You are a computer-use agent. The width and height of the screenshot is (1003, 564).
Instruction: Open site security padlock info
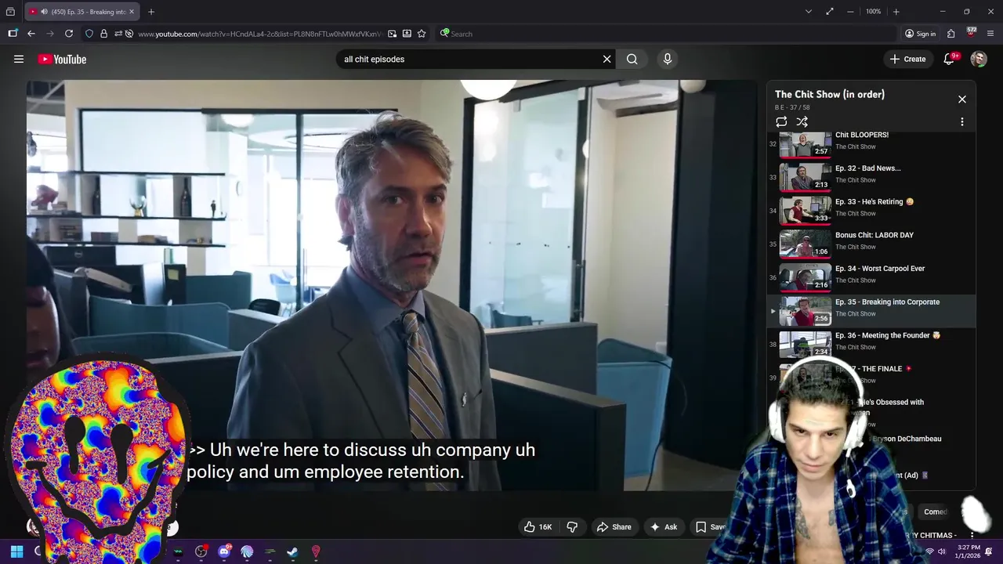(103, 34)
